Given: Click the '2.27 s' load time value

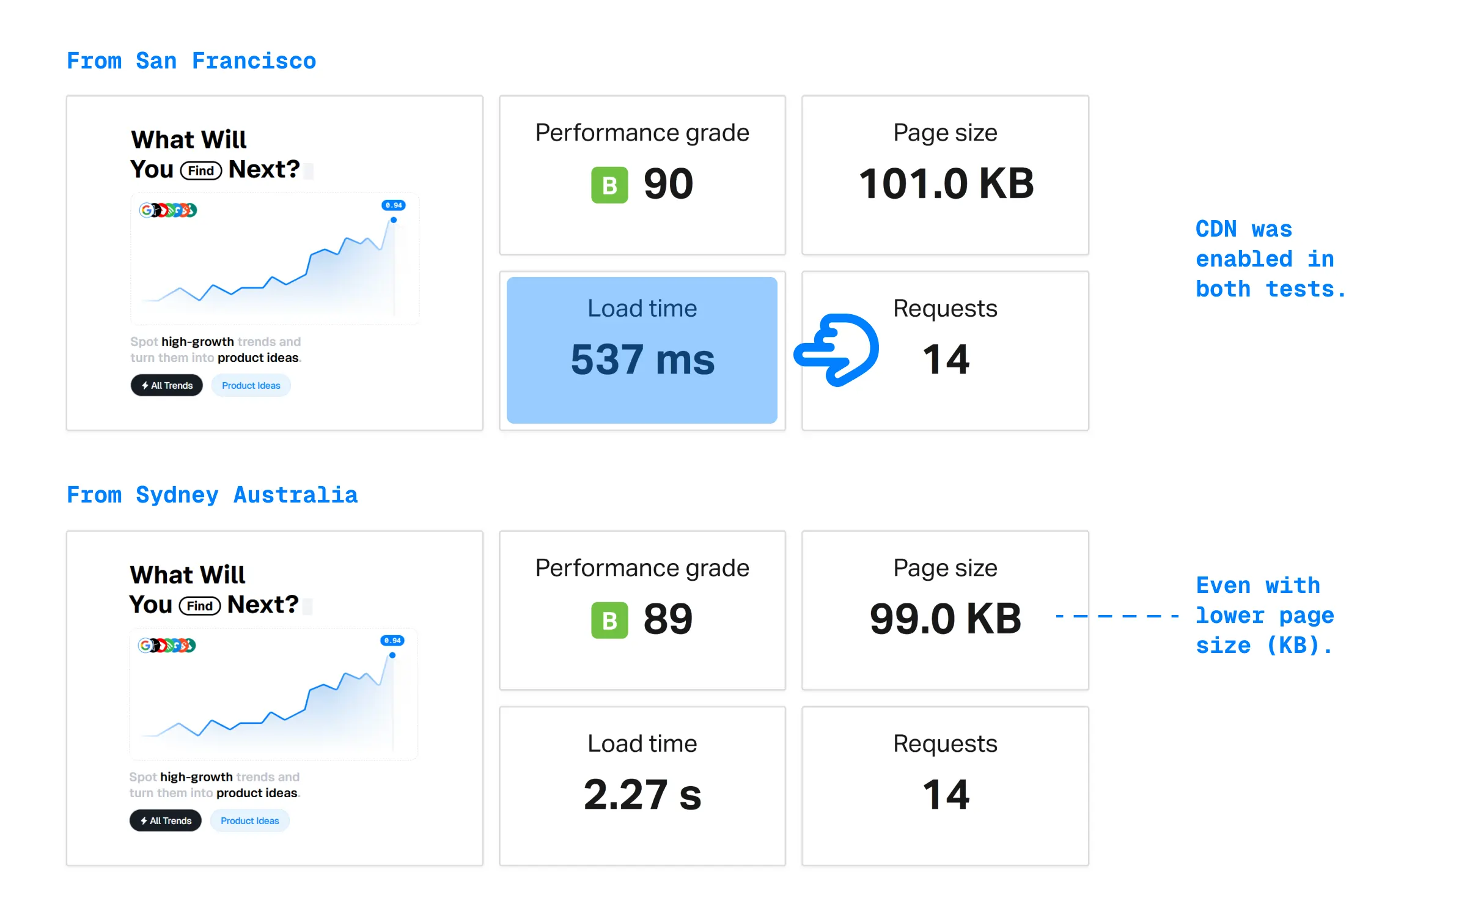Looking at the screenshot, I should (x=642, y=795).
